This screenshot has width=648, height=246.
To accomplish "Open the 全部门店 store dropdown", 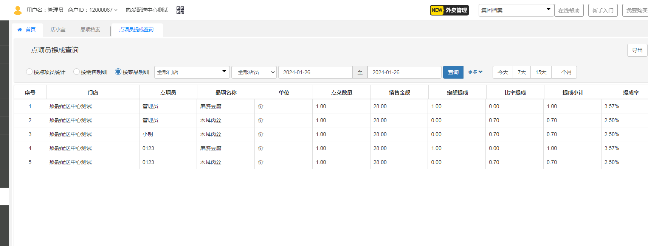I will tap(192, 72).
